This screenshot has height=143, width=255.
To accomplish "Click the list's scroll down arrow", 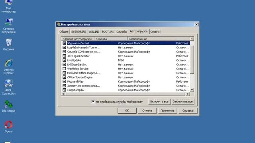I will pos(192,90).
